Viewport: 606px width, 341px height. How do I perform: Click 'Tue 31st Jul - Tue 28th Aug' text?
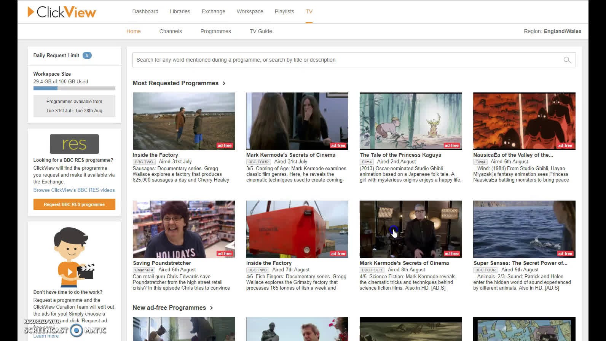click(x=74, y=110)
